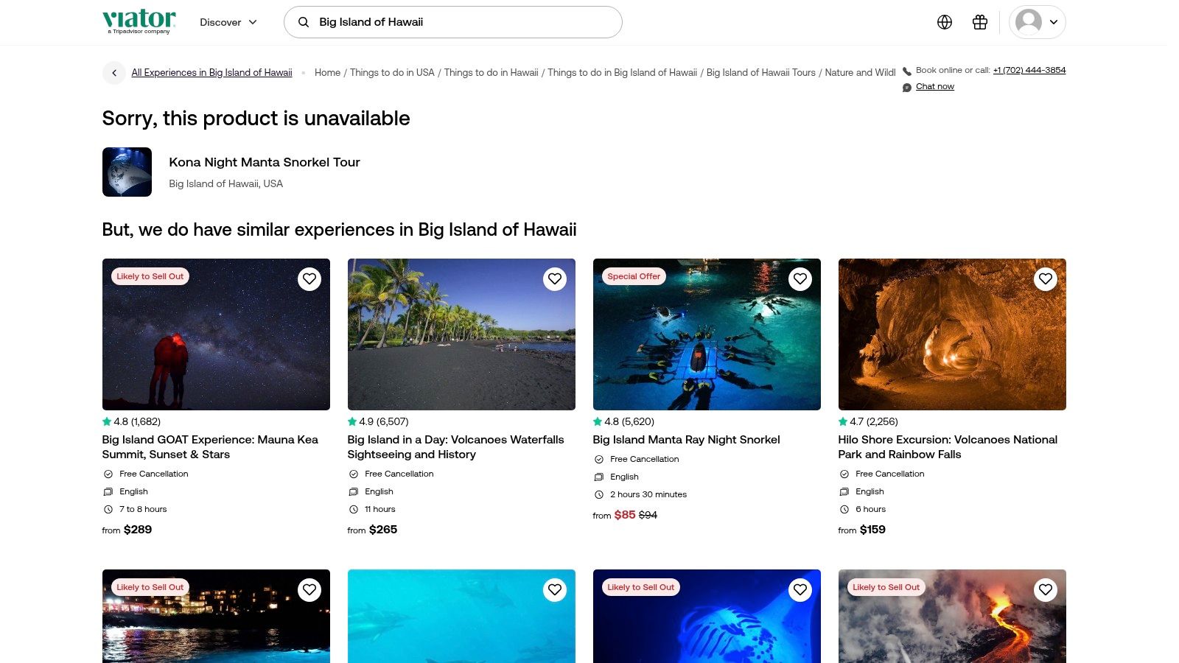Click the search magnifier icon
The height and width of the screenshot is (663, 1179).
tap(303, 22)
